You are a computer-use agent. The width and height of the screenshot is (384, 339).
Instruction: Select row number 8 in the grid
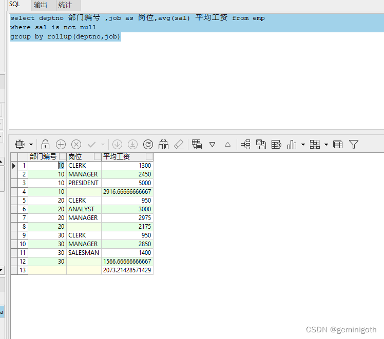click(23, 227)
